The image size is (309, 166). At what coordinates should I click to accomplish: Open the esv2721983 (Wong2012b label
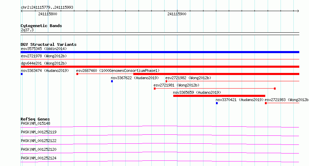click(x=286, y=100)
